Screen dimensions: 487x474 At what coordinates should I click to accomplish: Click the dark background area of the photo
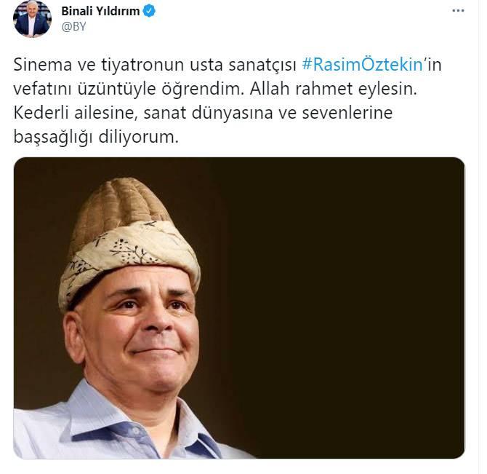pos(342,296)
